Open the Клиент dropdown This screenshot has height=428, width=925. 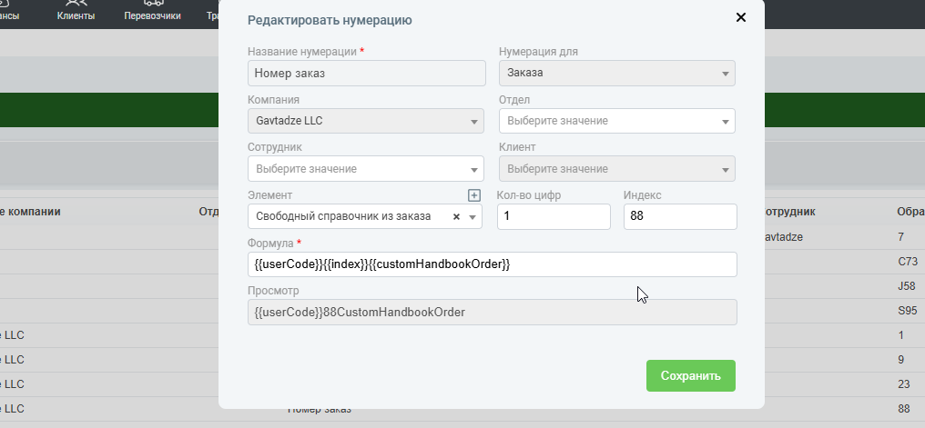tap(616, 169)
